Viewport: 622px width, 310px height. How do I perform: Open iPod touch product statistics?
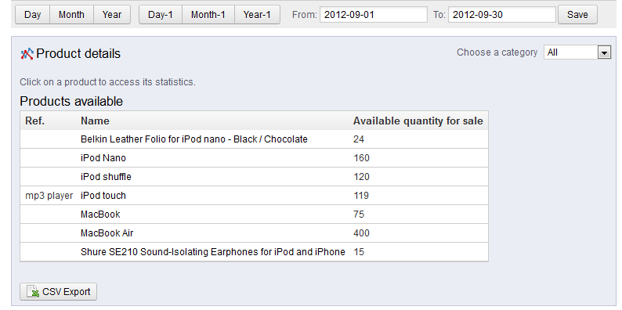pos(103,196)
